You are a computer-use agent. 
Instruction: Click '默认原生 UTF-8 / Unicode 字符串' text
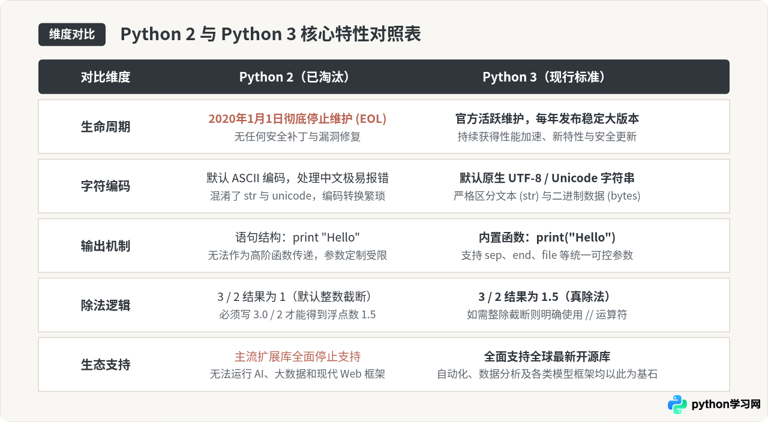547,178
